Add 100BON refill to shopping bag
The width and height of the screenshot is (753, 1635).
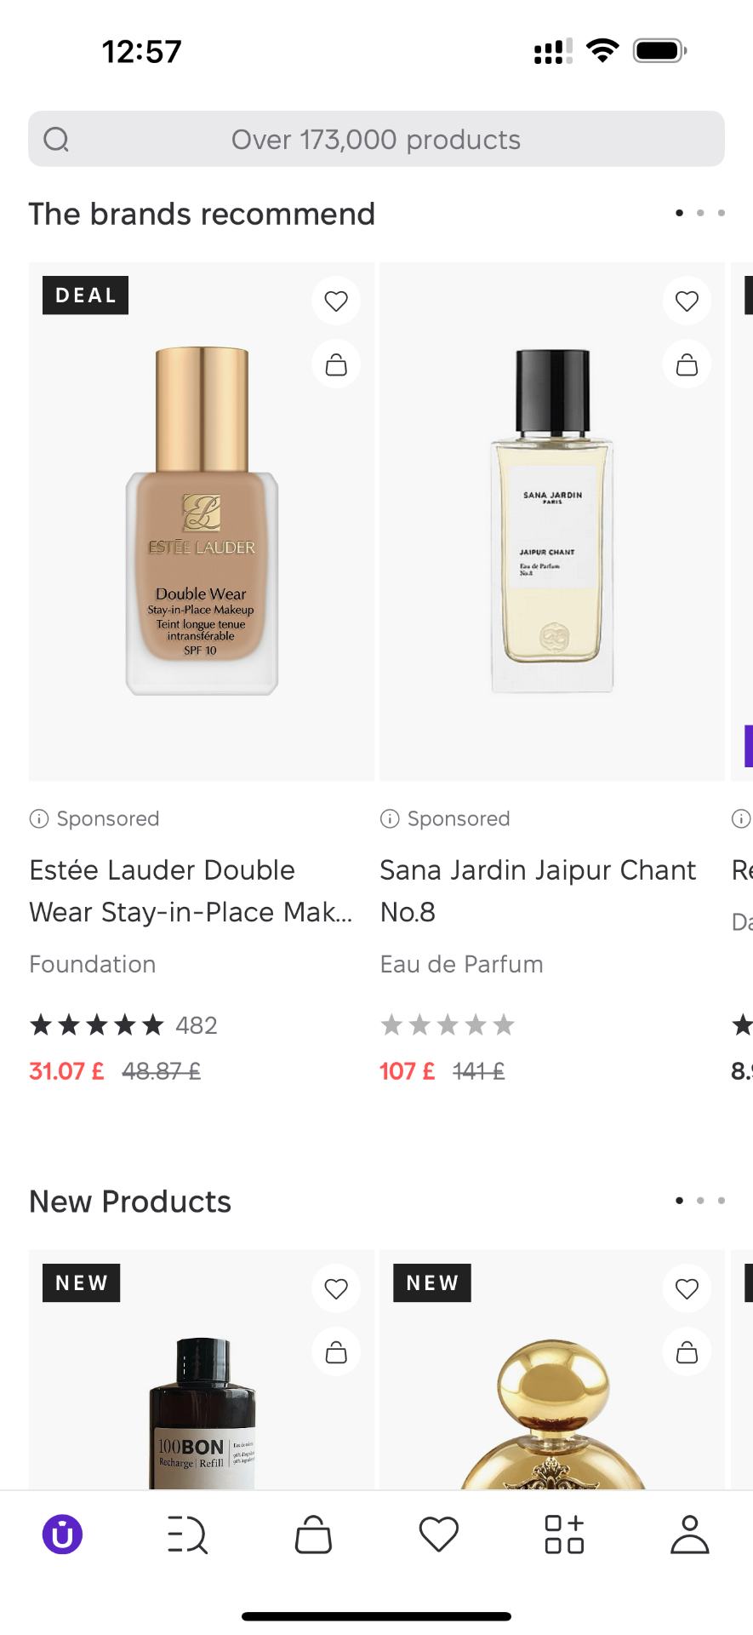[x=336, y=1351]
